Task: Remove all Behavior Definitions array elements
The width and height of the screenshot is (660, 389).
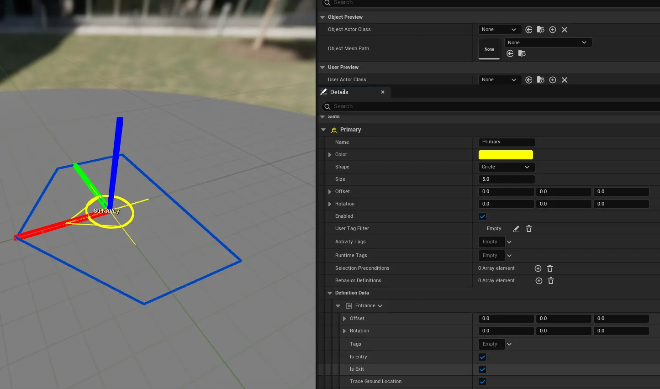Action: (x=551, y=281)
